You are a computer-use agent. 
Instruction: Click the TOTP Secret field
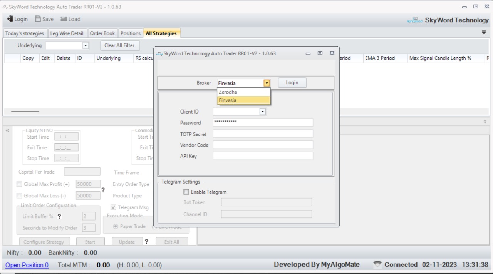click(x=263, y=134)
